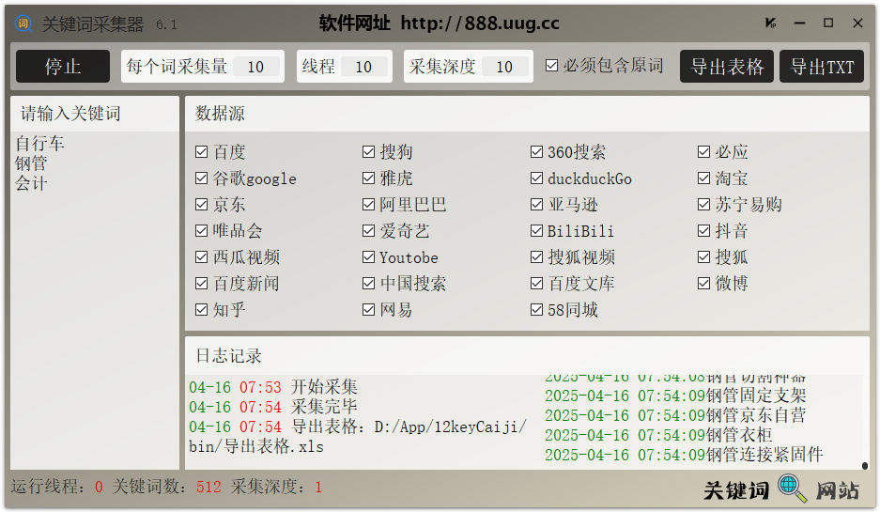Toggle the 京东 checkbox
The width and height of the screenshot is (880, 512).
[x=202, y=205]
